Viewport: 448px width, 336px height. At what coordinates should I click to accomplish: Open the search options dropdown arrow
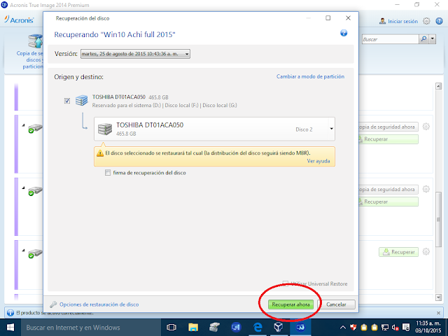(x=433, y=39)
